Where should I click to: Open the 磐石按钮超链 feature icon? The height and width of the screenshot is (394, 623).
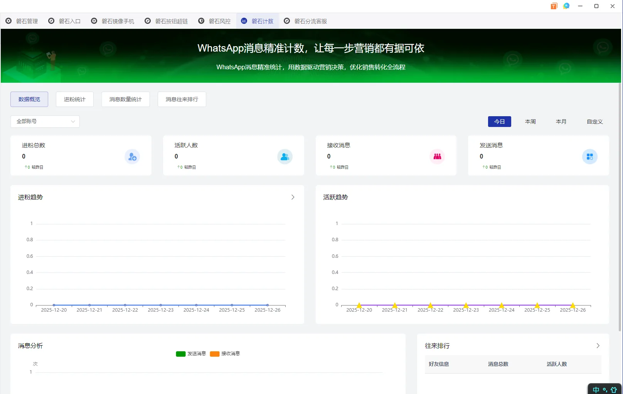(147, 21)
